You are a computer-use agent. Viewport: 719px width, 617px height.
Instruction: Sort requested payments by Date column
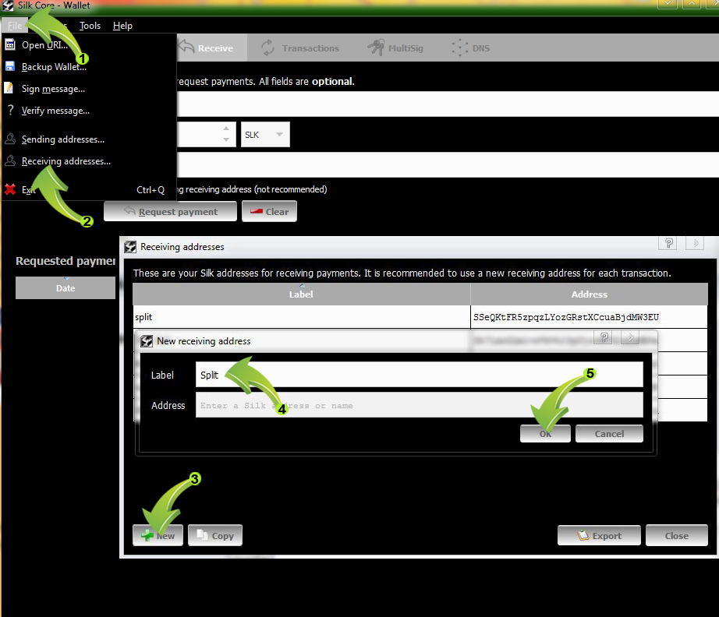(x=65, y=288)
